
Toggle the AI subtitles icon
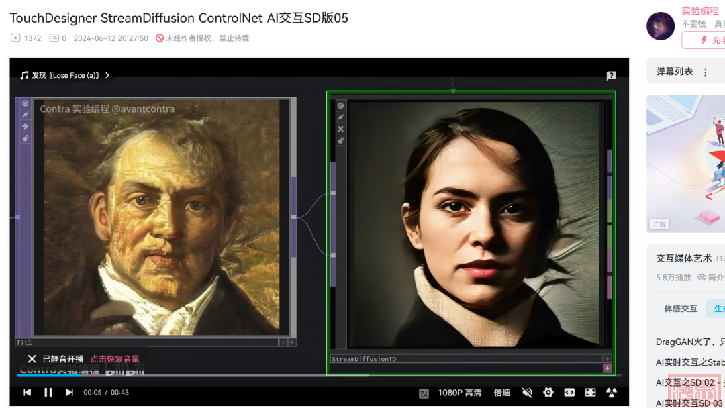[424, 393]
